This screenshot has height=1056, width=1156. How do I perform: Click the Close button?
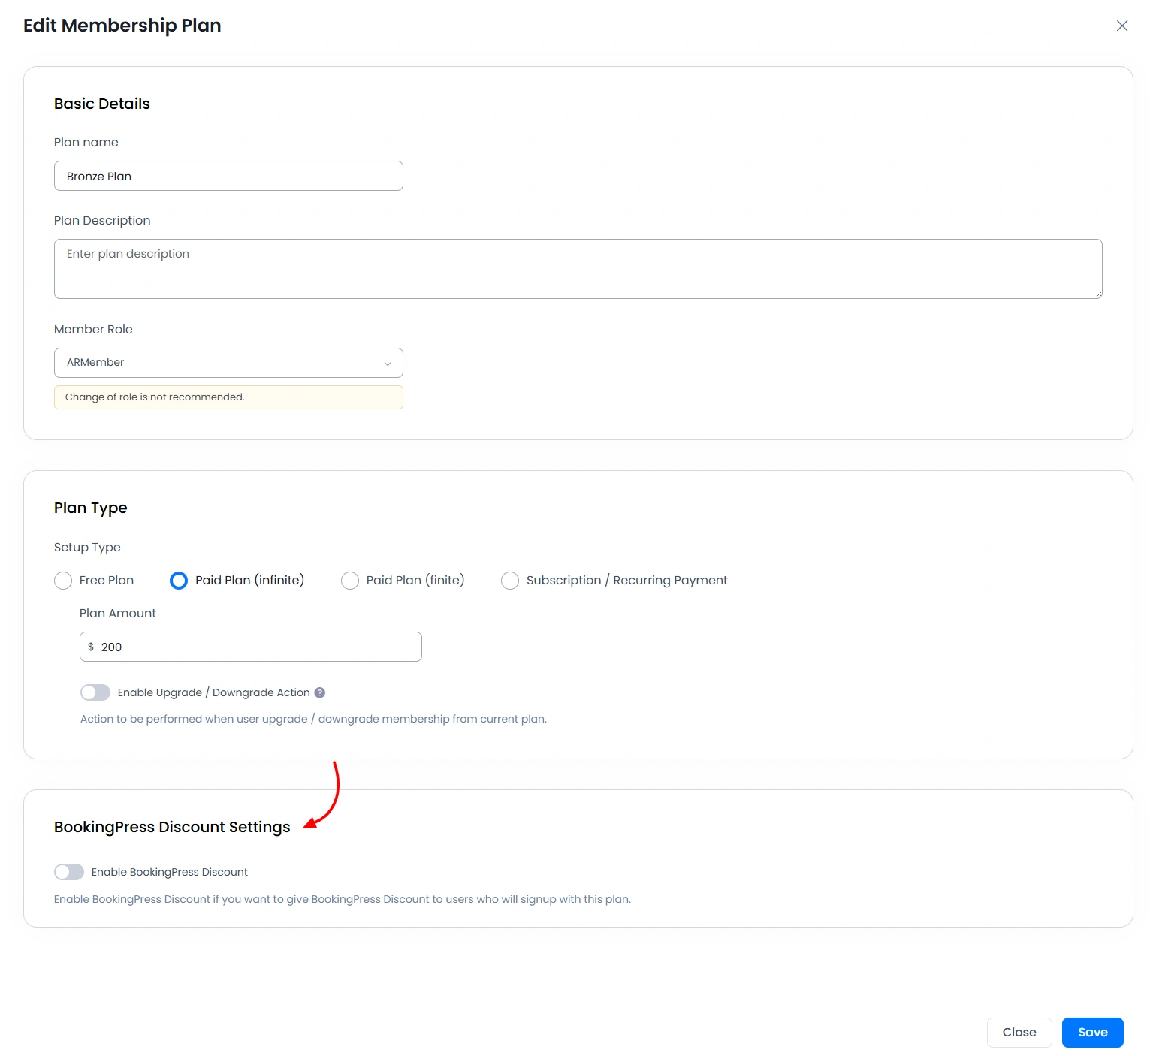click(1019, 1032)
